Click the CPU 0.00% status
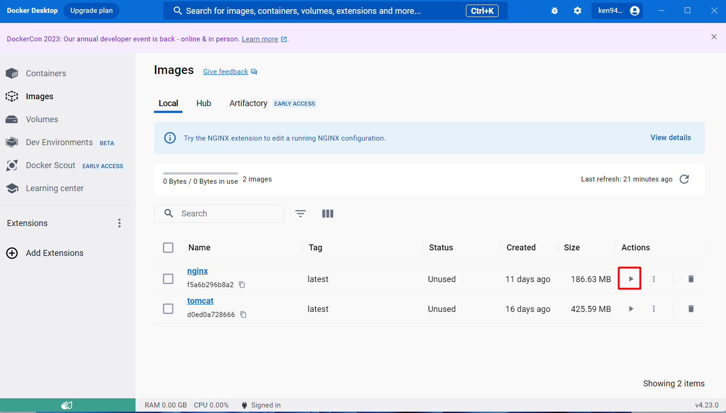The height and width of the screenshot is (413, 726). tap(211, 405)
